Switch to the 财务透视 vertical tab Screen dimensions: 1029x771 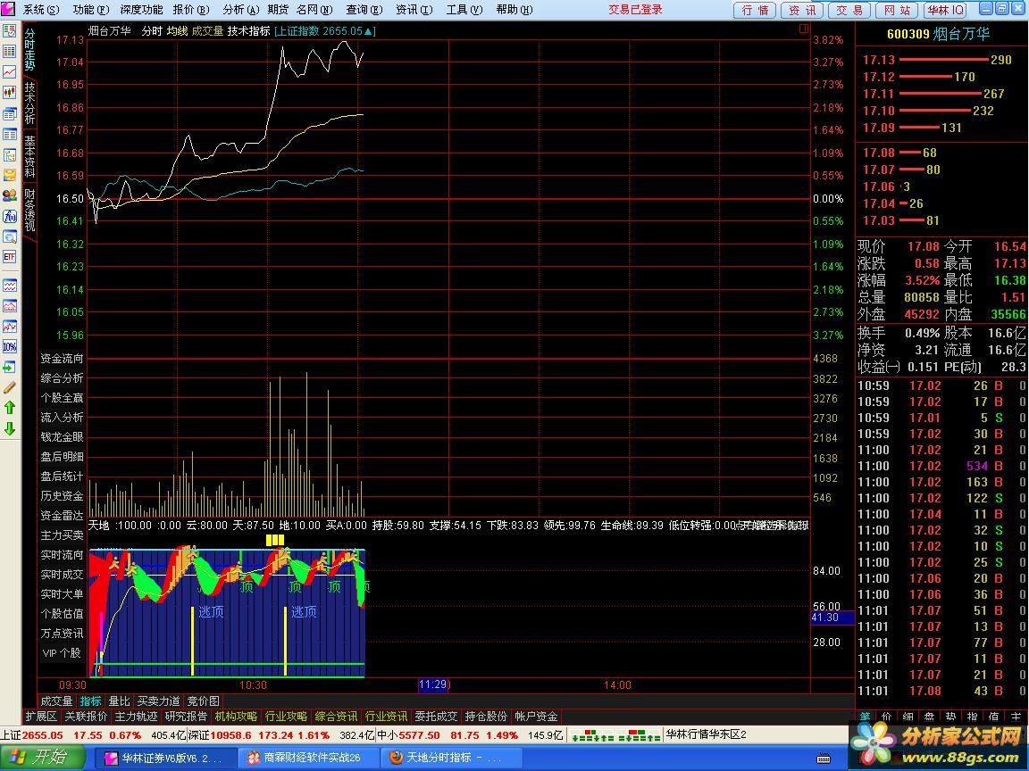[30, 210]
